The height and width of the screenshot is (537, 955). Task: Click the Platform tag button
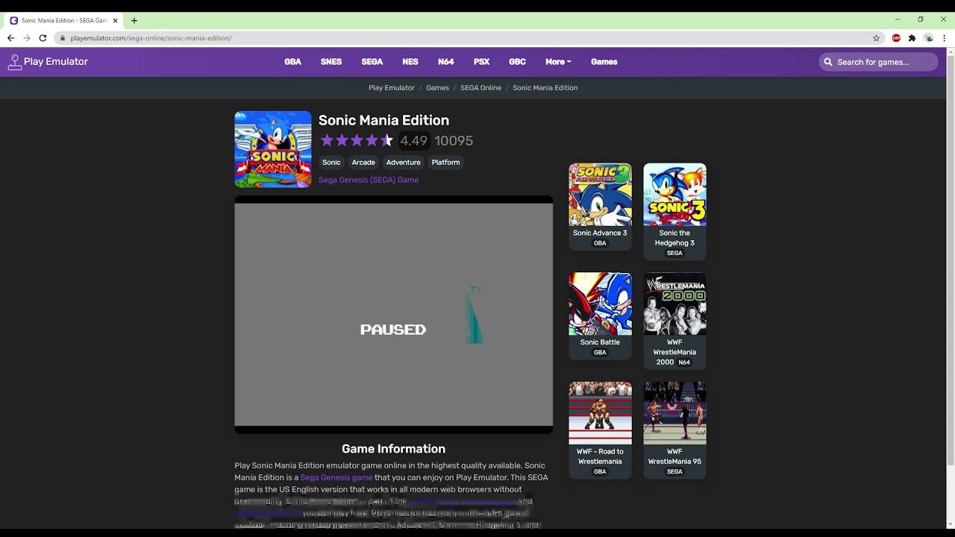445,163
